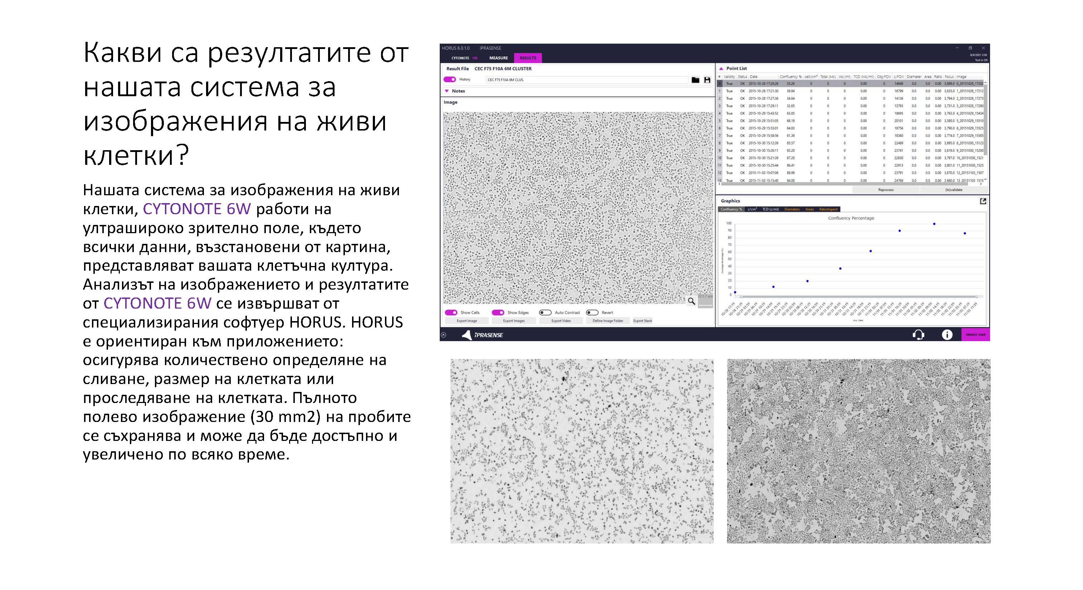Screen dimensions: 1083x590
Task: Open the Diameters graph tab
Action: click(x=792, y=209)
